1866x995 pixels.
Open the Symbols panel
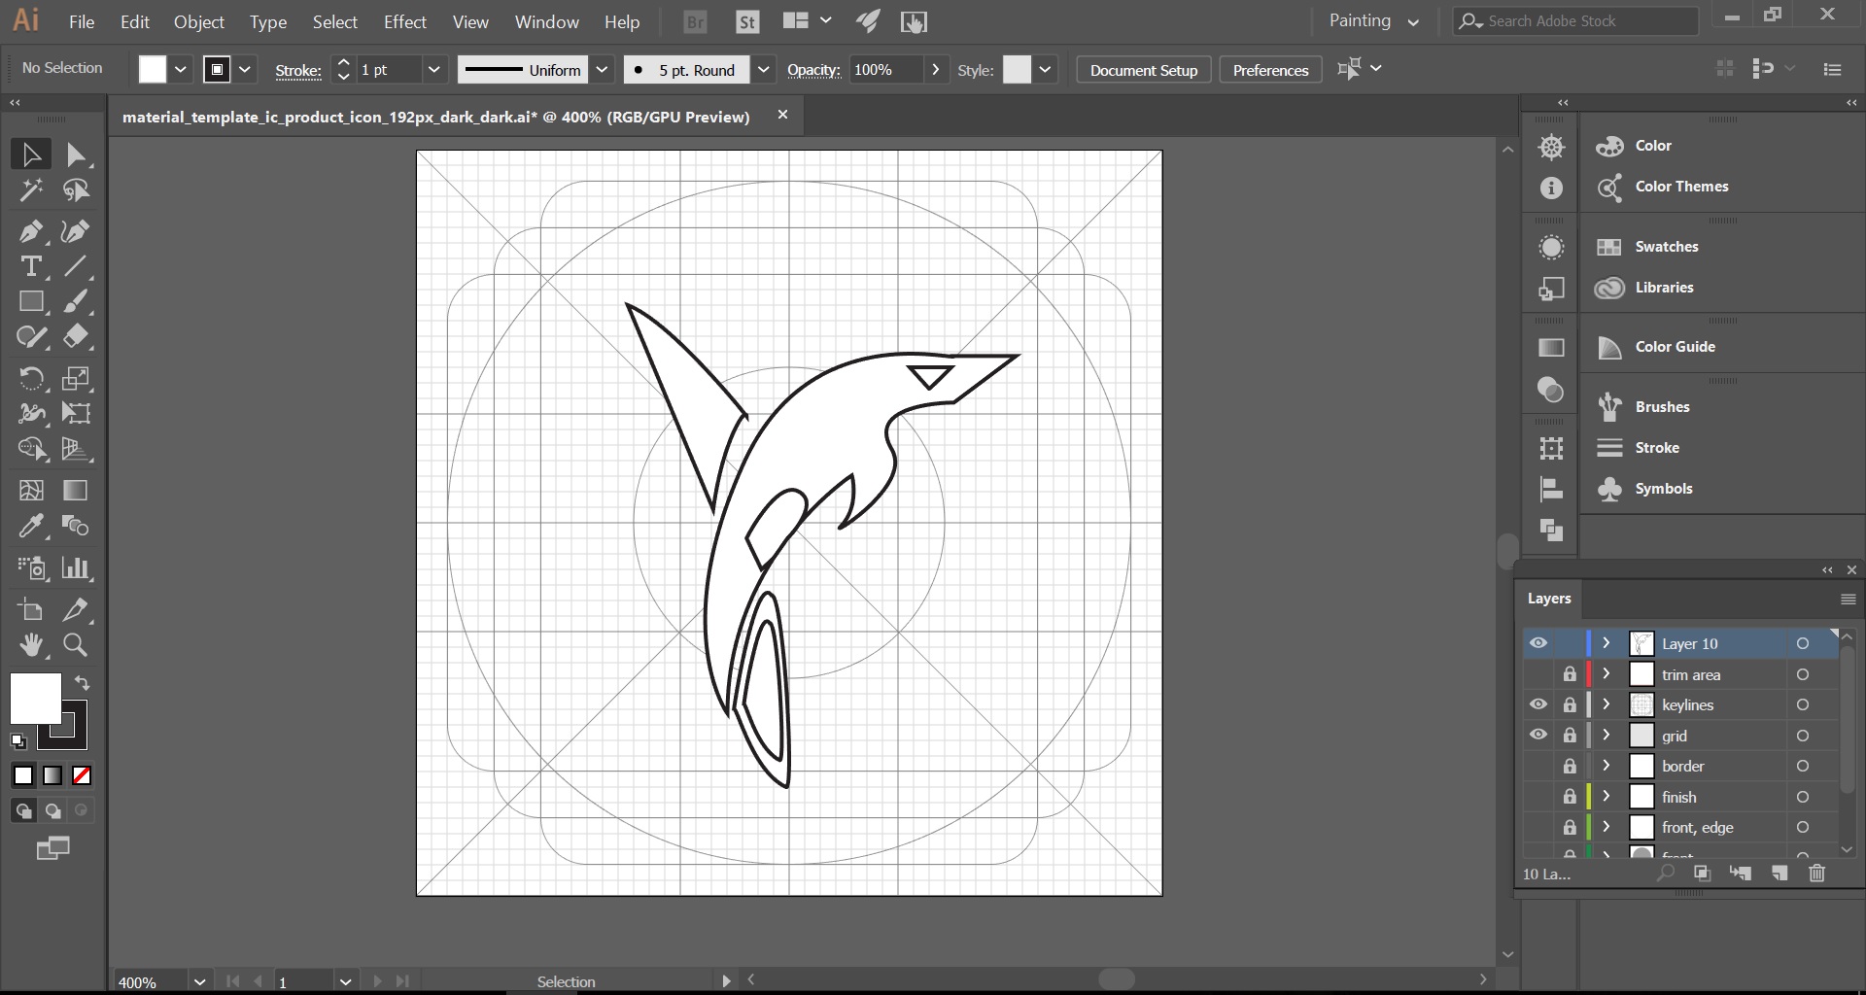[x=1663, y=489]
